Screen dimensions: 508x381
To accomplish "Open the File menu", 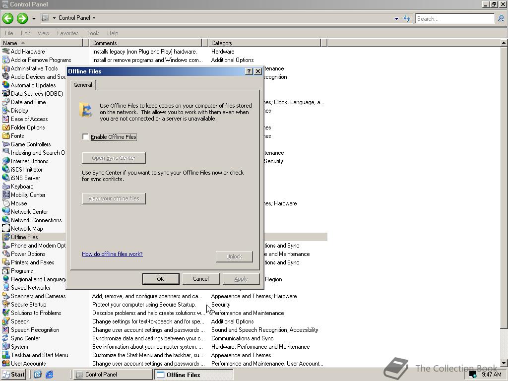I will click(9, 33).
